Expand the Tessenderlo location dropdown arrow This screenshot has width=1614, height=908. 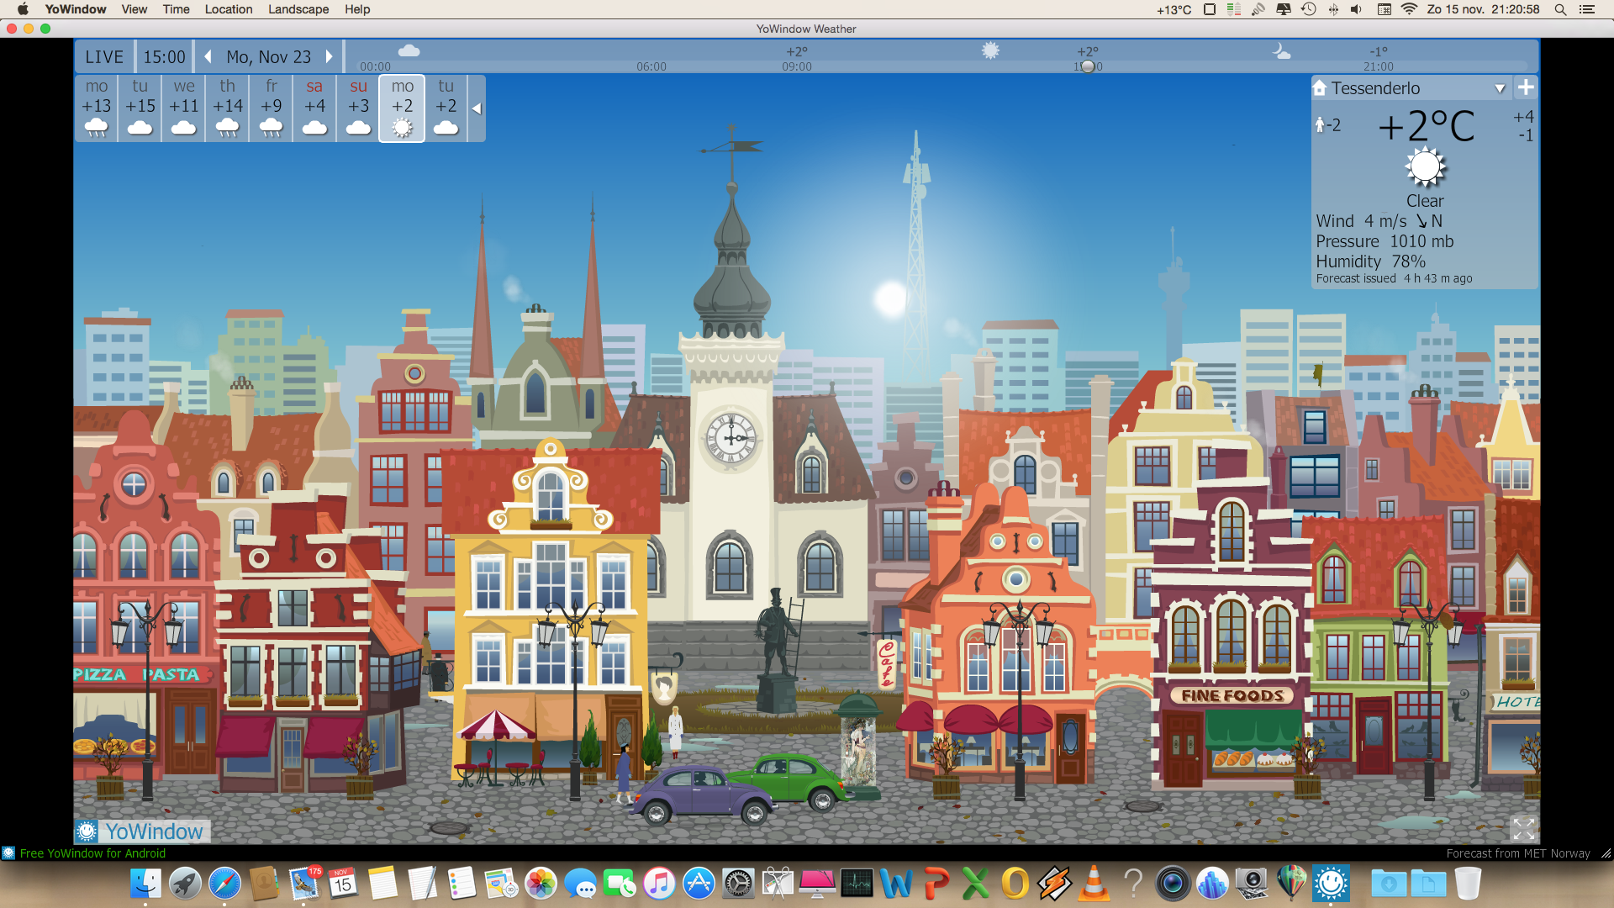click(1500, 88)
